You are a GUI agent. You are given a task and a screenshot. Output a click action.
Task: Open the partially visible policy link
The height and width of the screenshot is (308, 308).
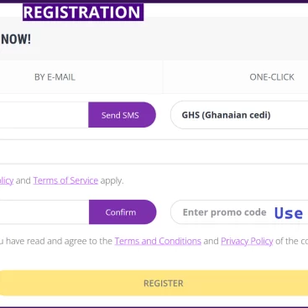[7, 180]
